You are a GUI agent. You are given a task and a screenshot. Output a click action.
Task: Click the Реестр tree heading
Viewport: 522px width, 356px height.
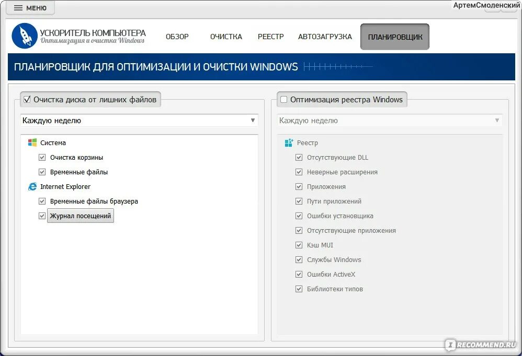tap(307, 143)
